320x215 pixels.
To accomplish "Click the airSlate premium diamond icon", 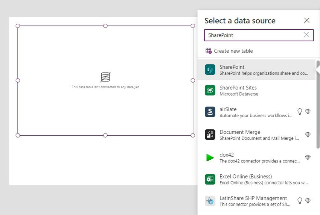I will pyautogui.click(x=308, y=112).
